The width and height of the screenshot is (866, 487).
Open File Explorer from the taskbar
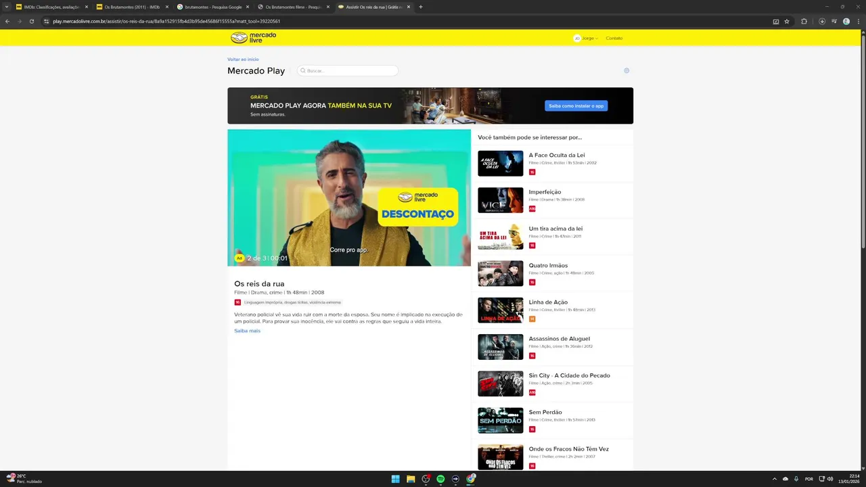click(x=411, y=479)
